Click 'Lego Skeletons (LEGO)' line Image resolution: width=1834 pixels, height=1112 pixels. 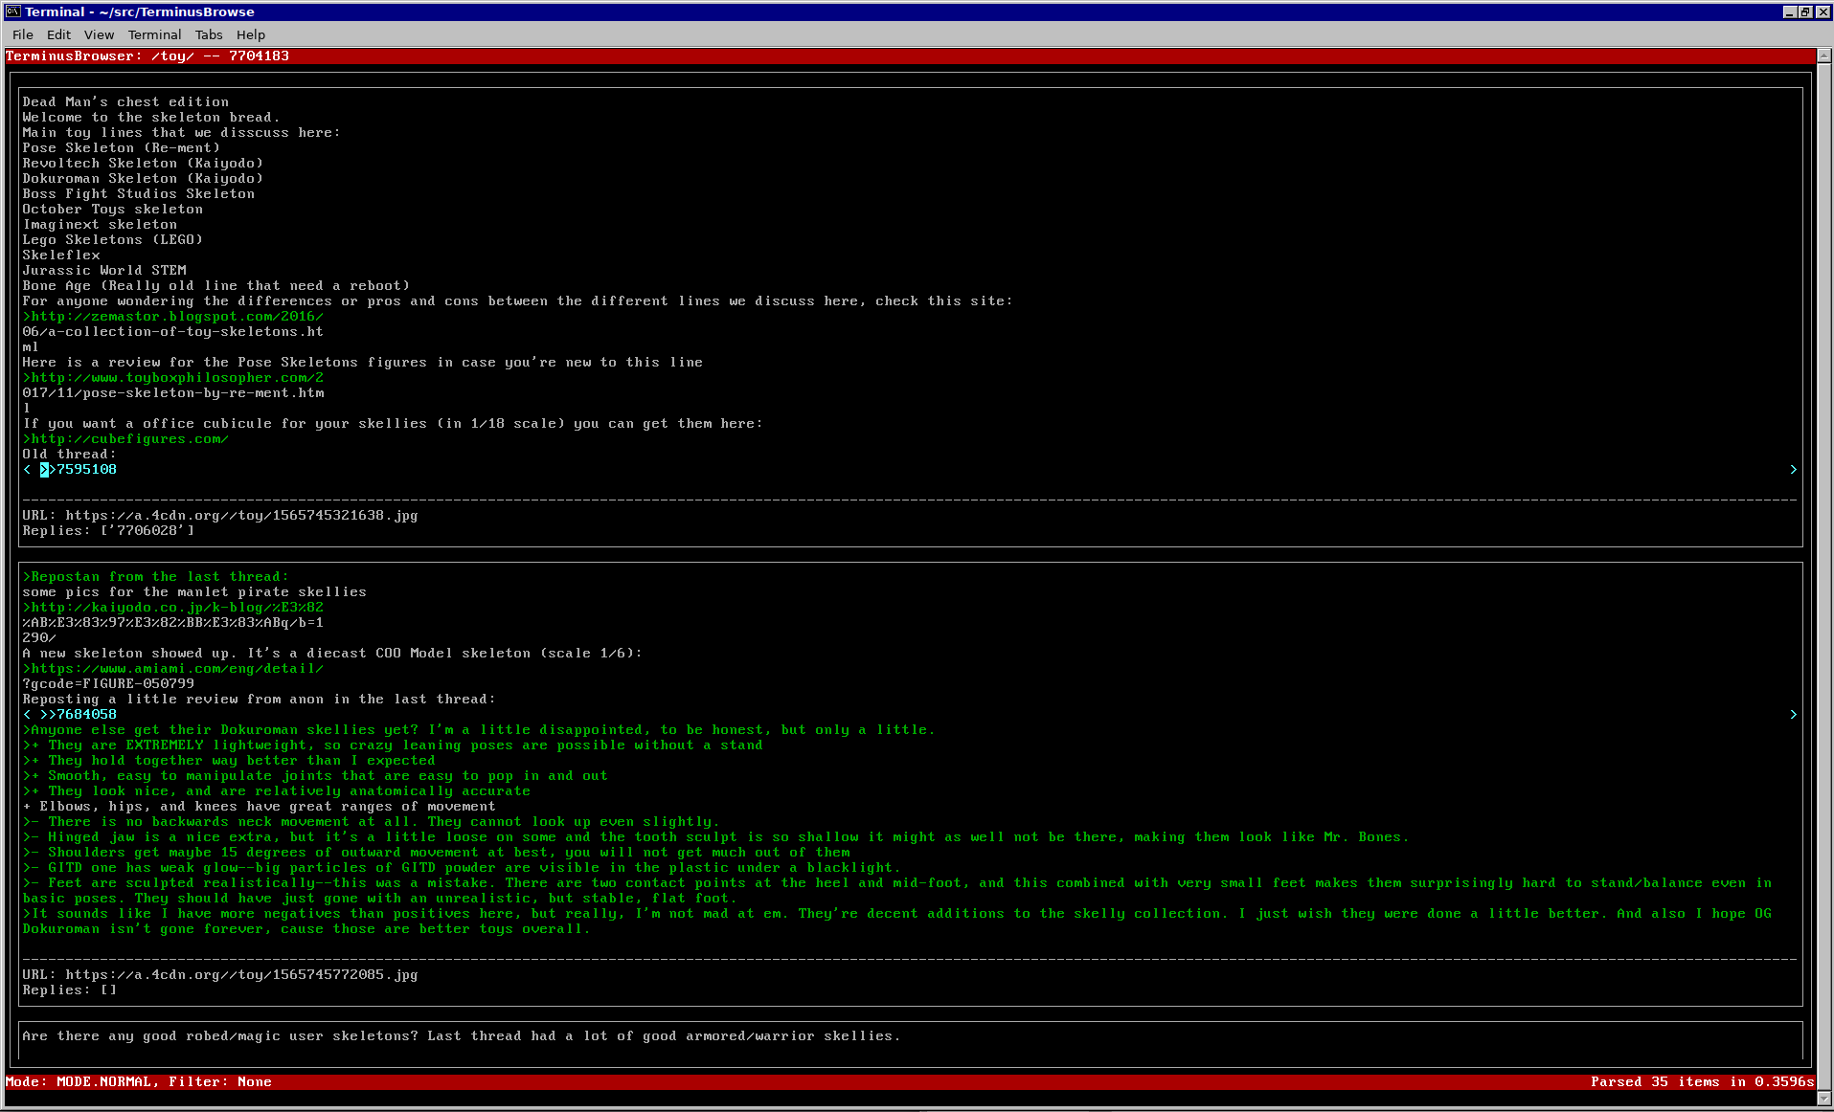click(113, 239)
